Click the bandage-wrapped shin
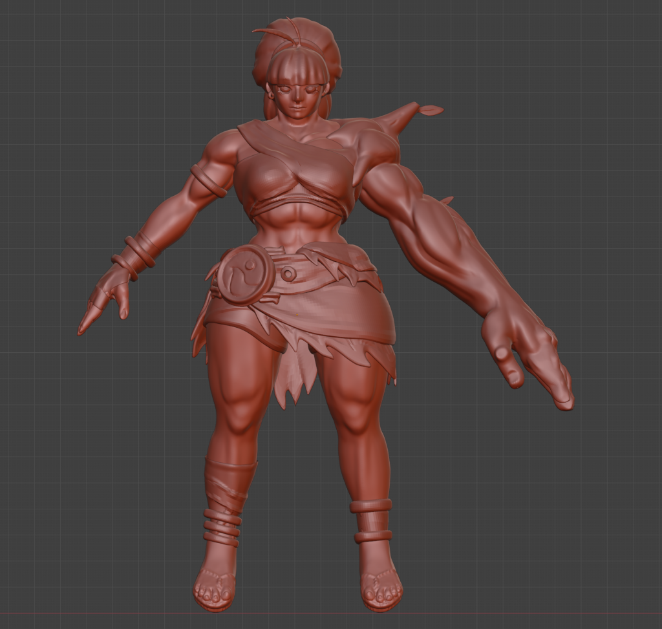The image size is (662, 629). [x=226, y=485]
